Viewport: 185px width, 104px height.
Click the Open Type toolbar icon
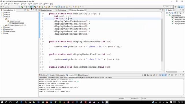[x=47, y=7]
